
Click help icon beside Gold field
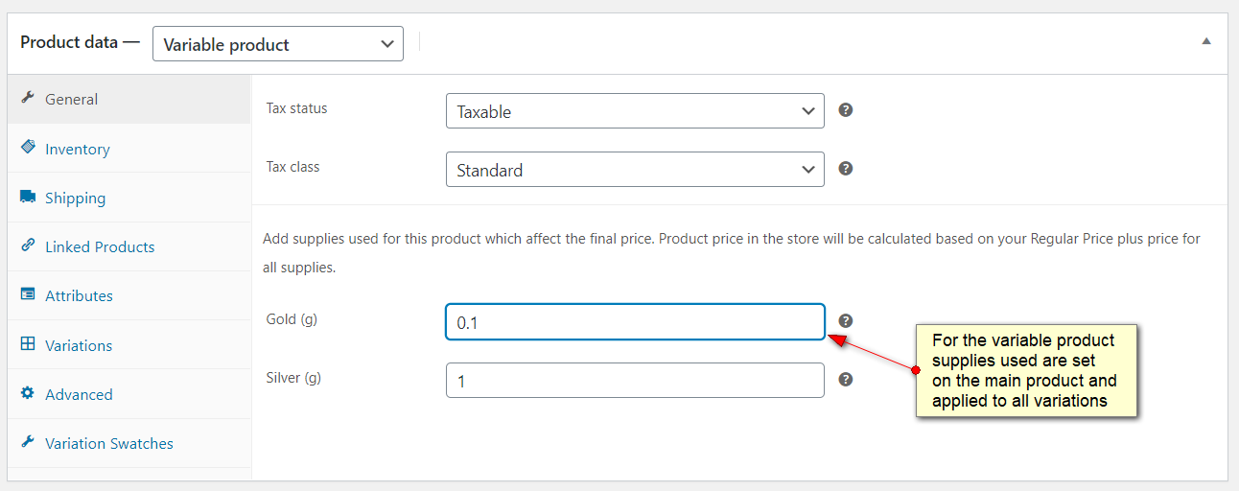point(846,321)
